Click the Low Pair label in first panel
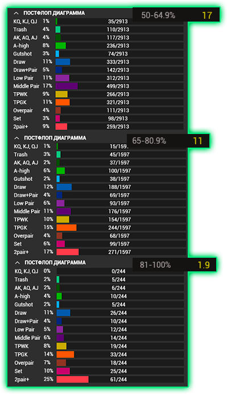 (23, 78)
